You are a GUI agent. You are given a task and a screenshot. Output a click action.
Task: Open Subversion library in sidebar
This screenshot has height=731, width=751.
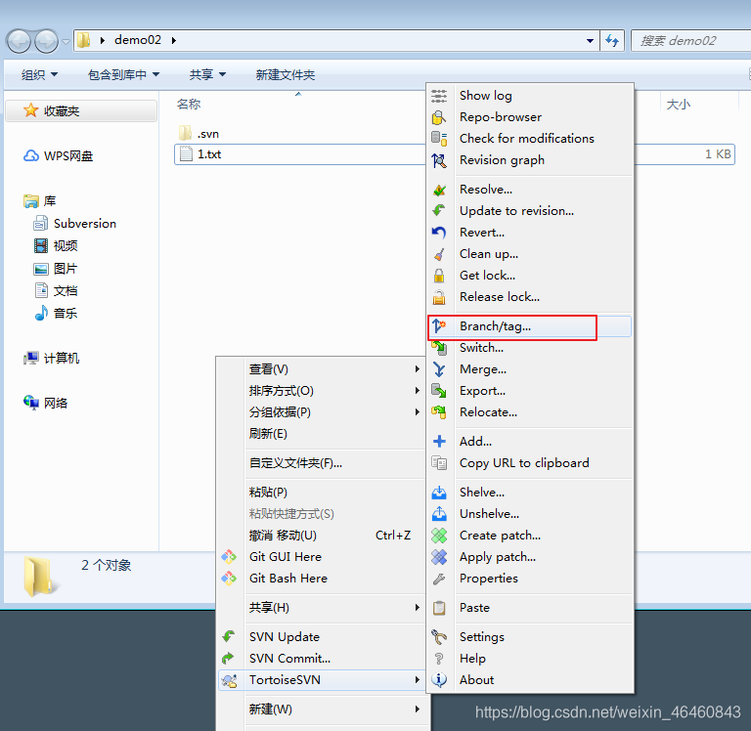tap(85, 224)
